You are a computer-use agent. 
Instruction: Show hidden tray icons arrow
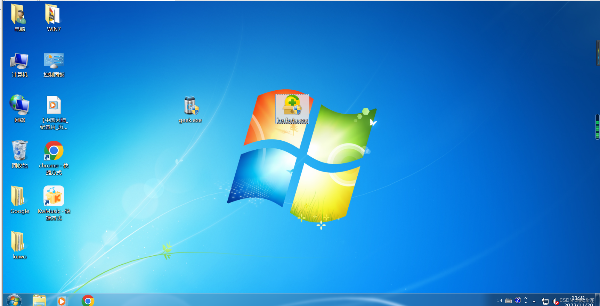[x=534, y=301]
